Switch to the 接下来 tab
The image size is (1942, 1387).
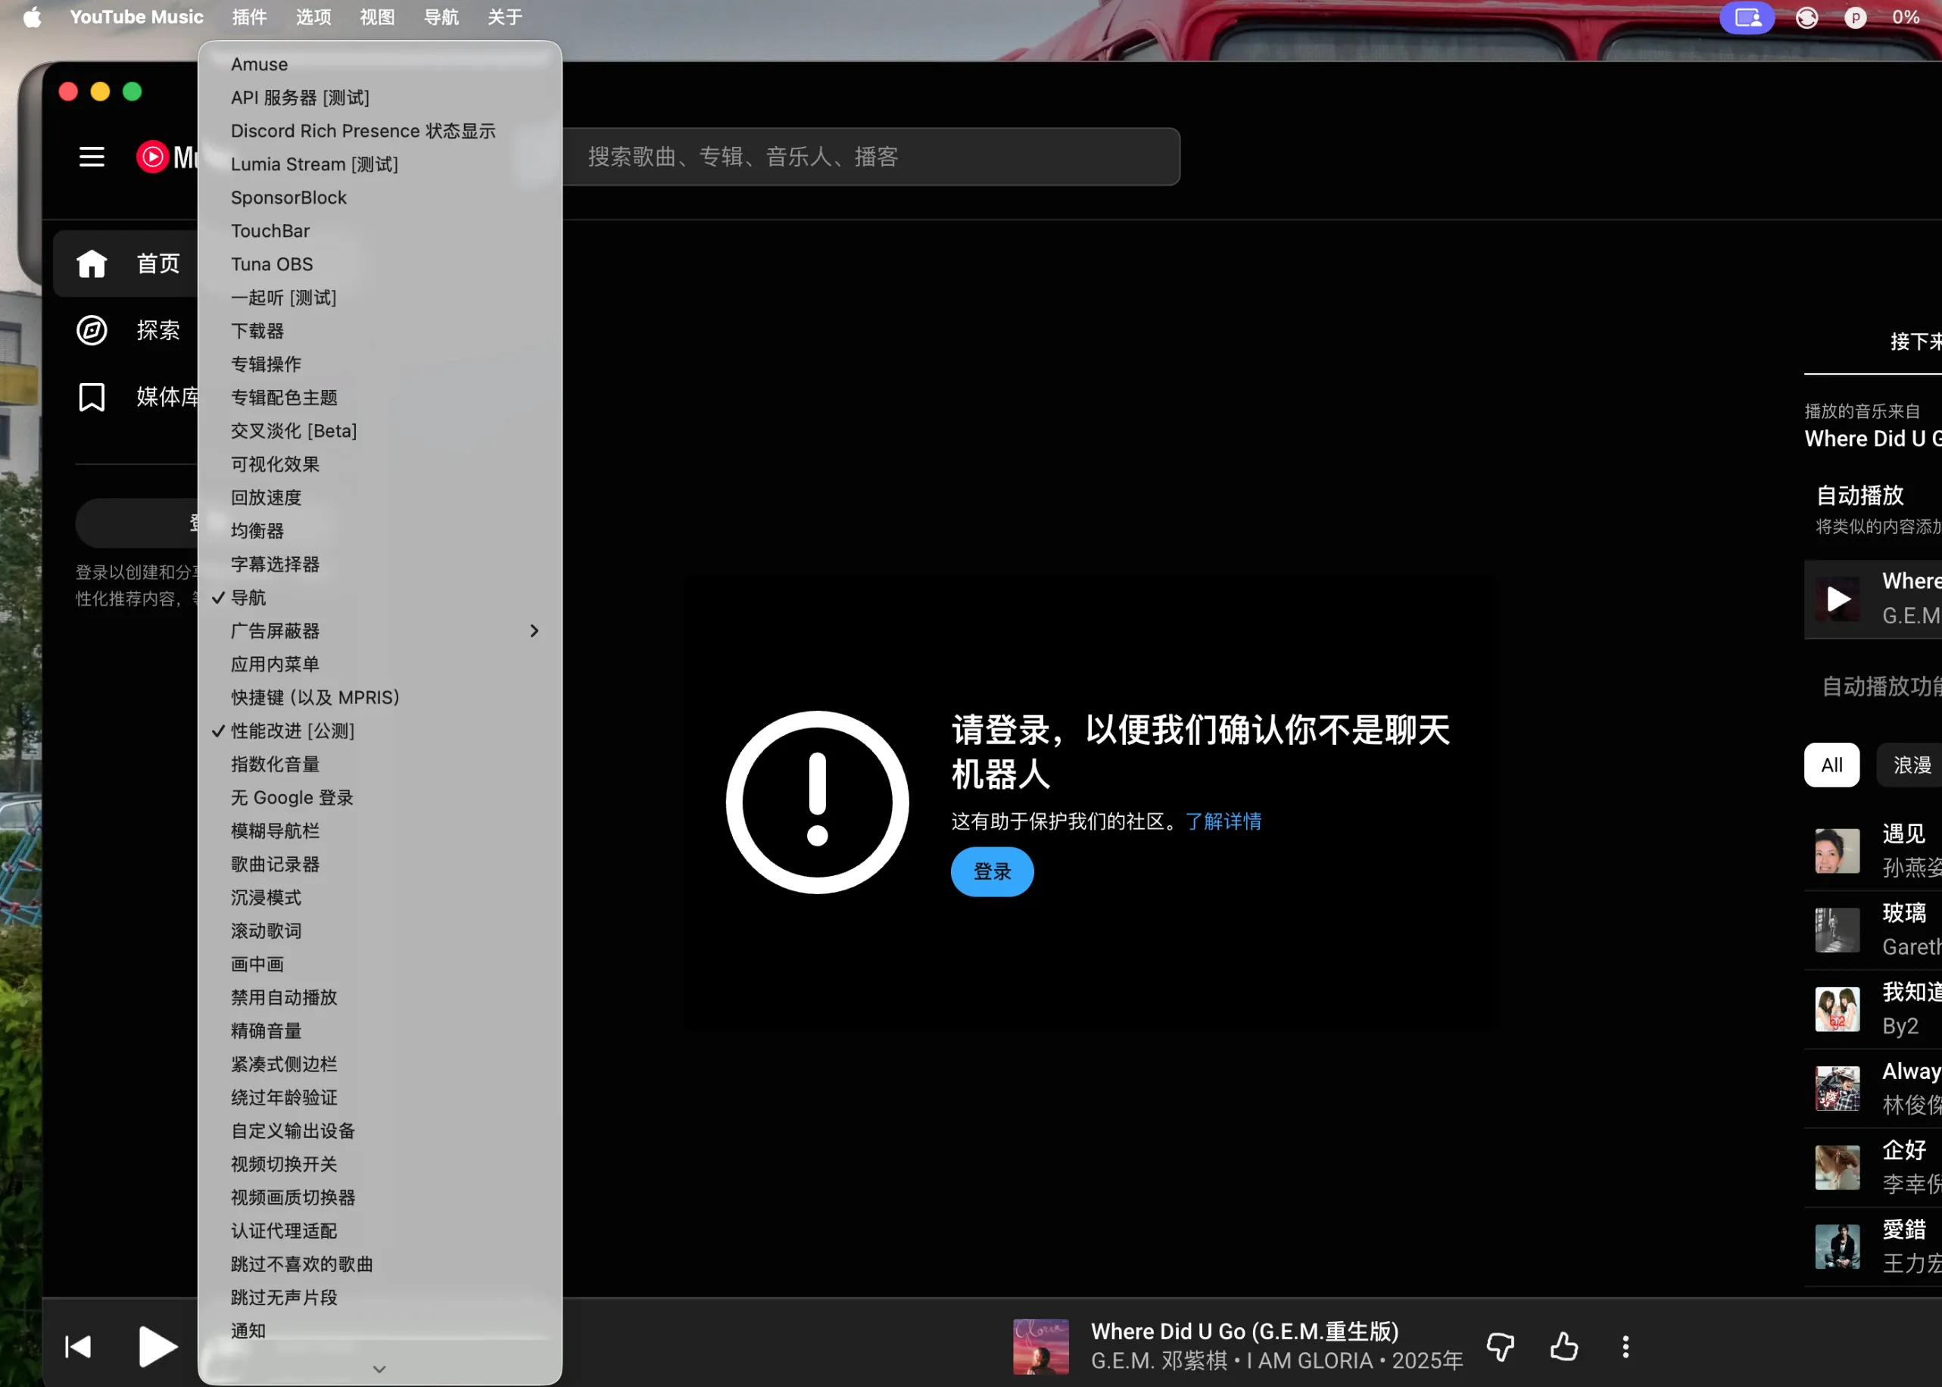click(1916, 341)
